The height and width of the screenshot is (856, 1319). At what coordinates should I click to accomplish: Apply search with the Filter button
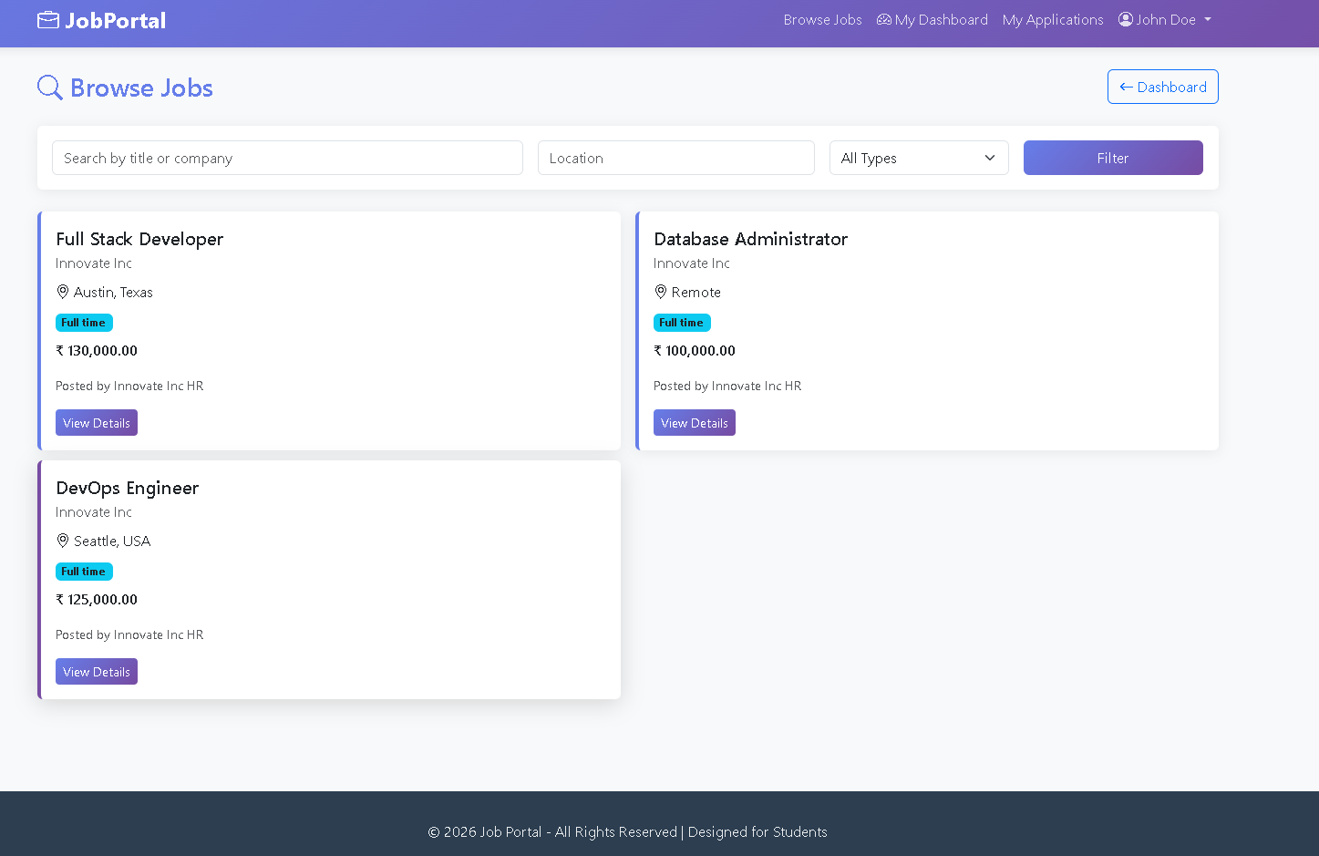coord(1113,158)
